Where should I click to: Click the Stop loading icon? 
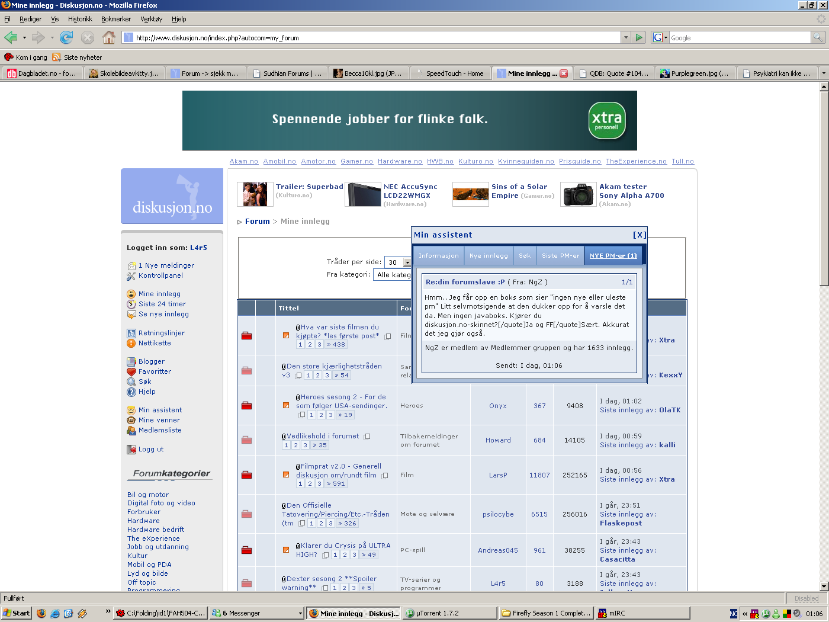point(88,38)
